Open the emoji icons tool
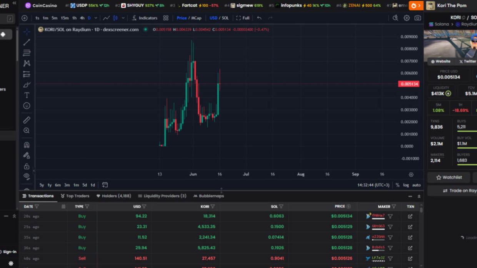 (x=27, y=106)
